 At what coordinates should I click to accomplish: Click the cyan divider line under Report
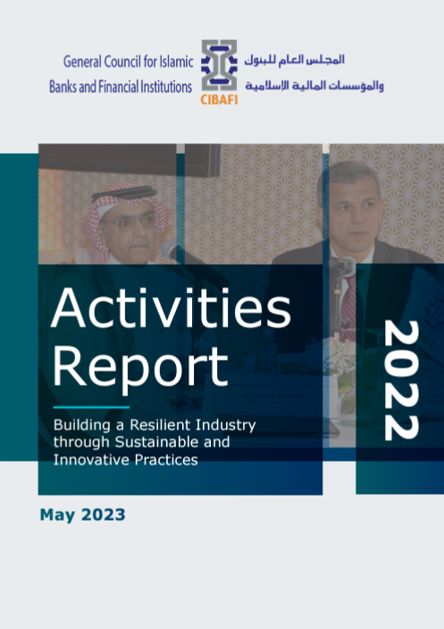pos(91,407)
